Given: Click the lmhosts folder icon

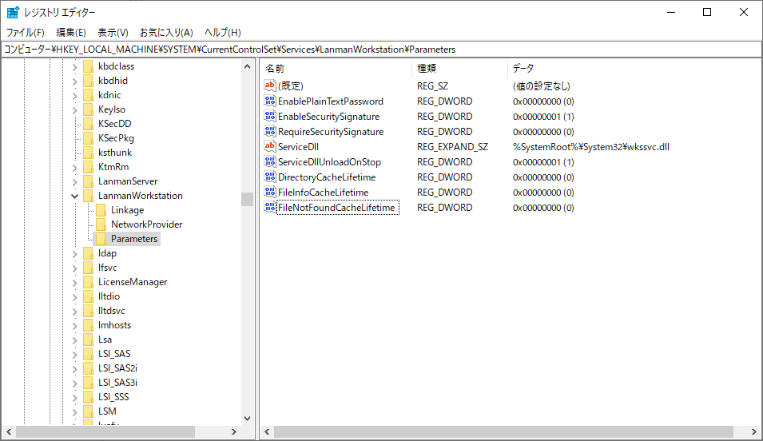Looking at the screenshot, I should click(88, 325).
